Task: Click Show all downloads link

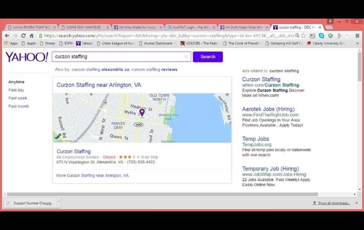Action: 334,203
